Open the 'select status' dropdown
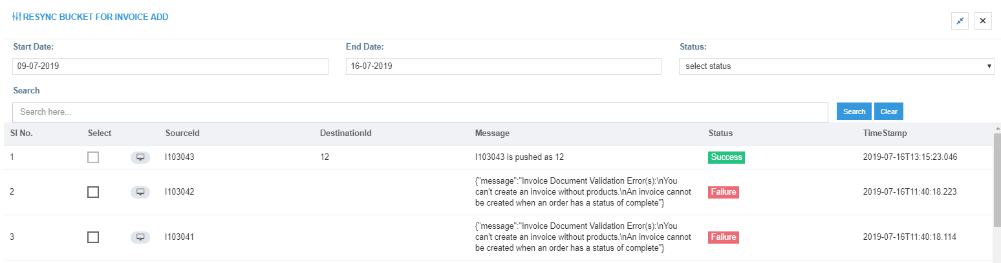Viewport: 1001px width, 263px height. coord(836,66)
